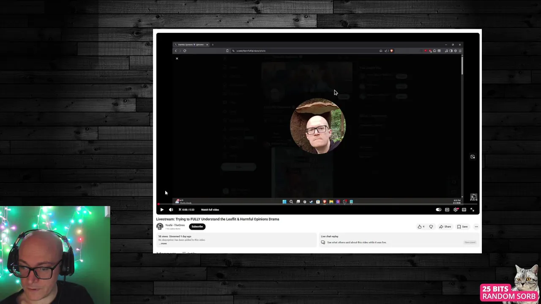Open the Yoshi-TheOreo channel avatar

[160, 227]
